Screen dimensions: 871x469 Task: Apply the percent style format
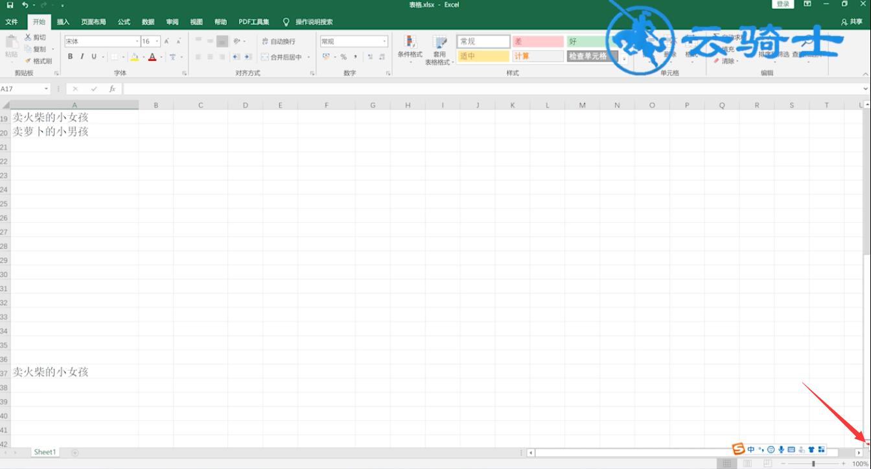pyautogui.click(x=343, y=57)
